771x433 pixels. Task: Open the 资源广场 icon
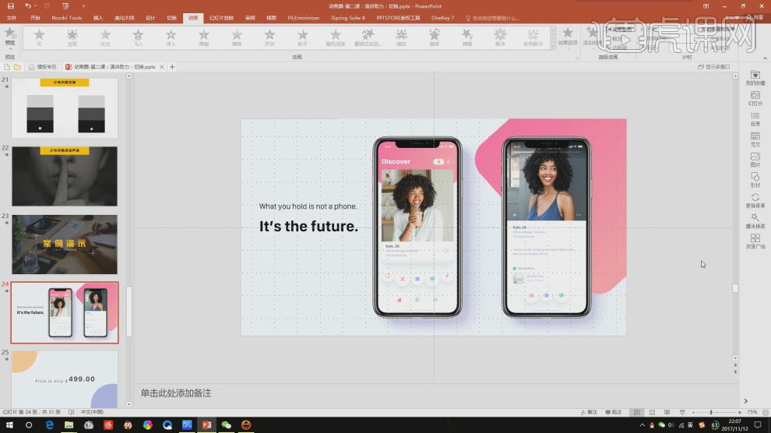pos(755,241)
